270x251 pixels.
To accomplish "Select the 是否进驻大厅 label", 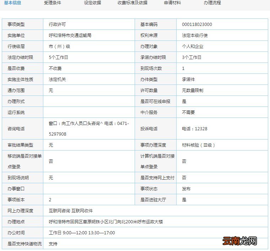I will click(x=153, y=200).
